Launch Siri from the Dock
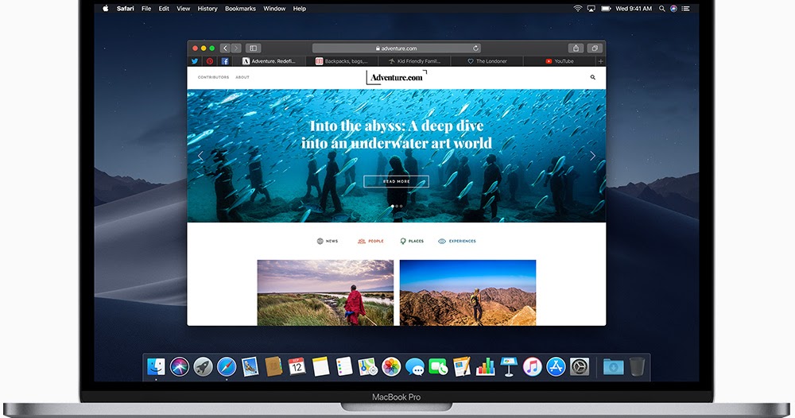The image size is (795, 418). 180,366
